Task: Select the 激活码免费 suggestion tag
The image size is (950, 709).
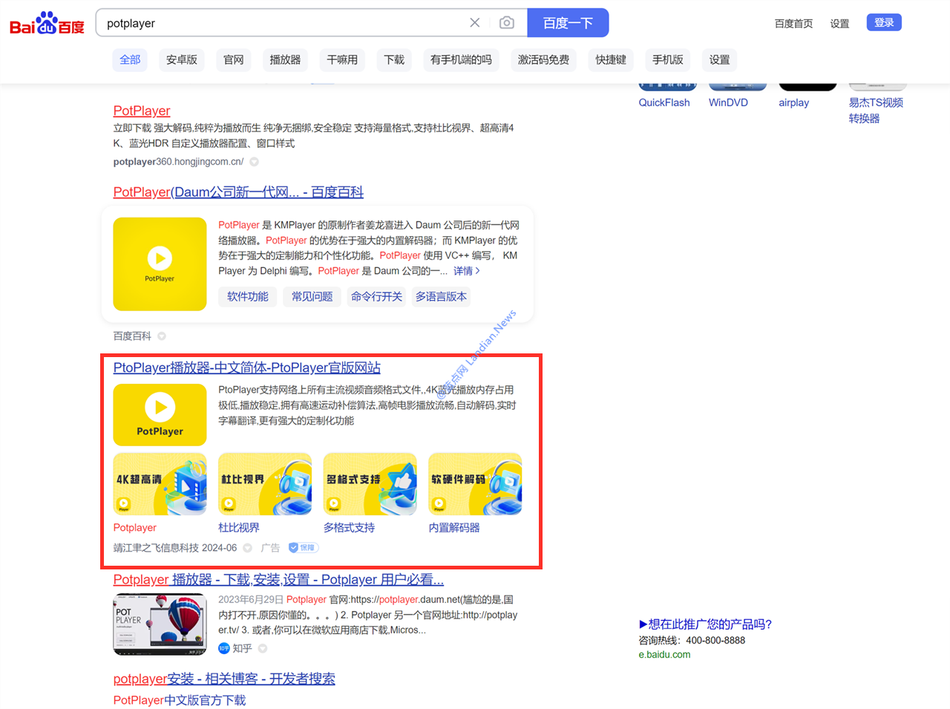Action: (543, 59)
